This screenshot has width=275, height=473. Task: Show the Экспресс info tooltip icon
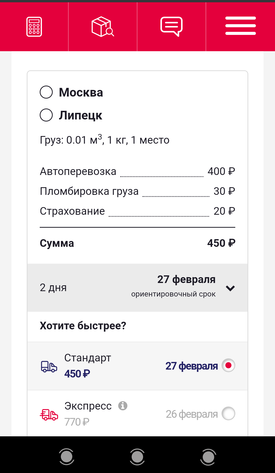123,406
